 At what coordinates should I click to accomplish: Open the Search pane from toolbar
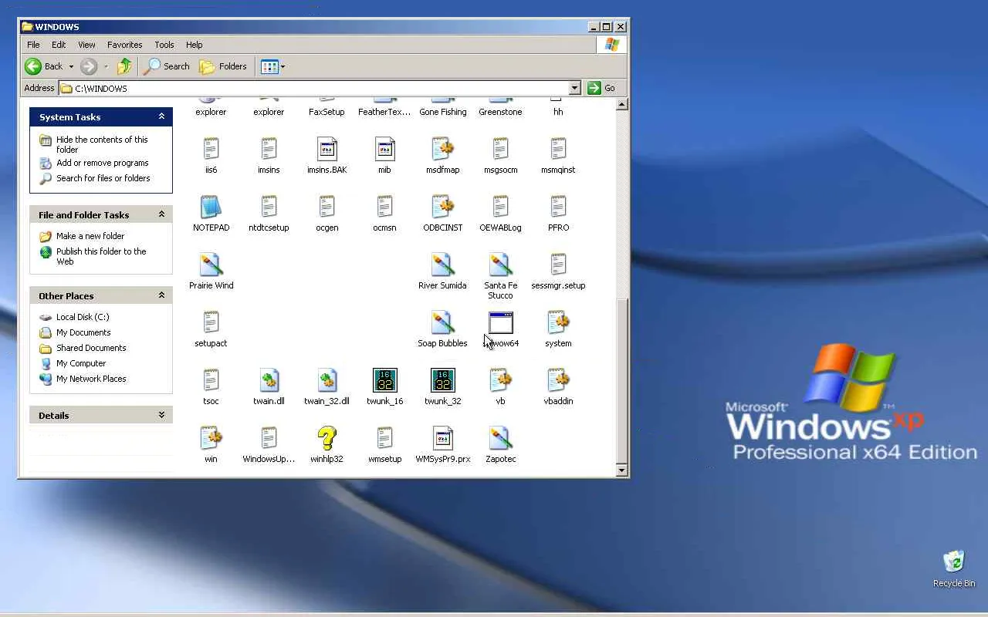[x=167, y=66]
